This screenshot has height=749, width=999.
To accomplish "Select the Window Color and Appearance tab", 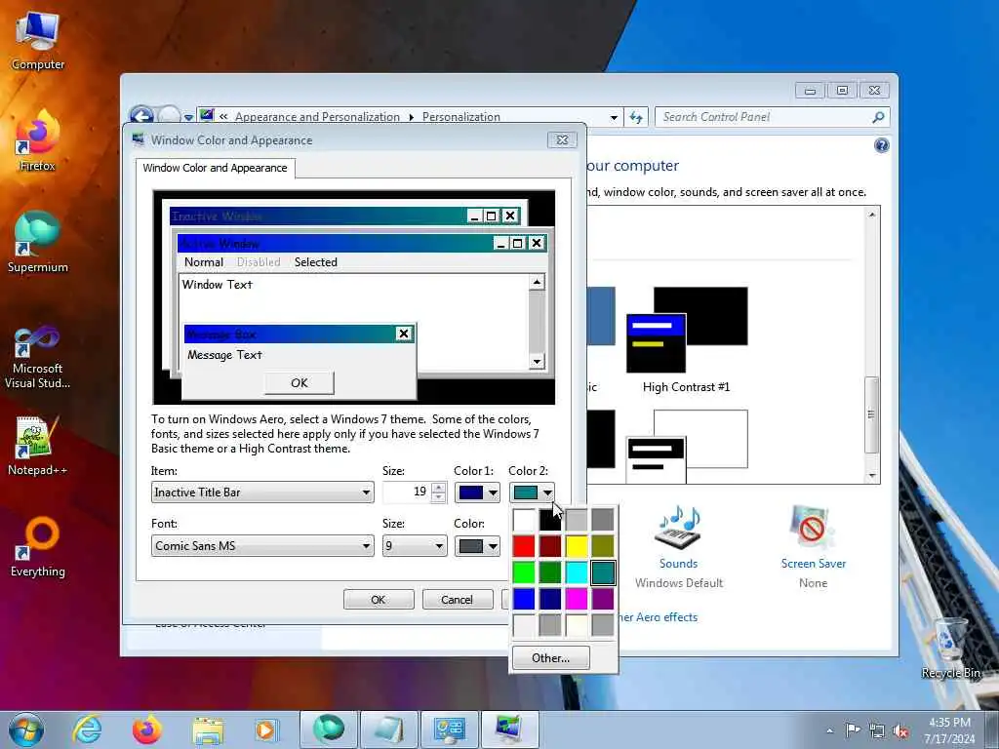I will 215,168.
